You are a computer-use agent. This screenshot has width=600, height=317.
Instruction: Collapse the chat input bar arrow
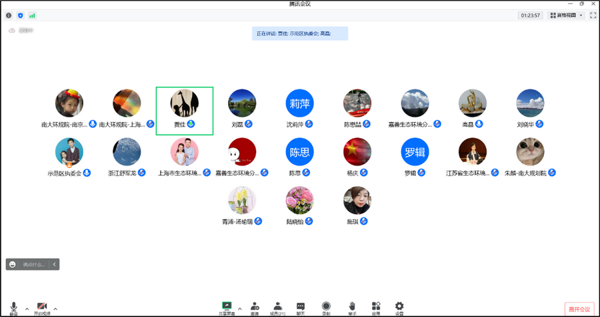[x=55, y=264]
